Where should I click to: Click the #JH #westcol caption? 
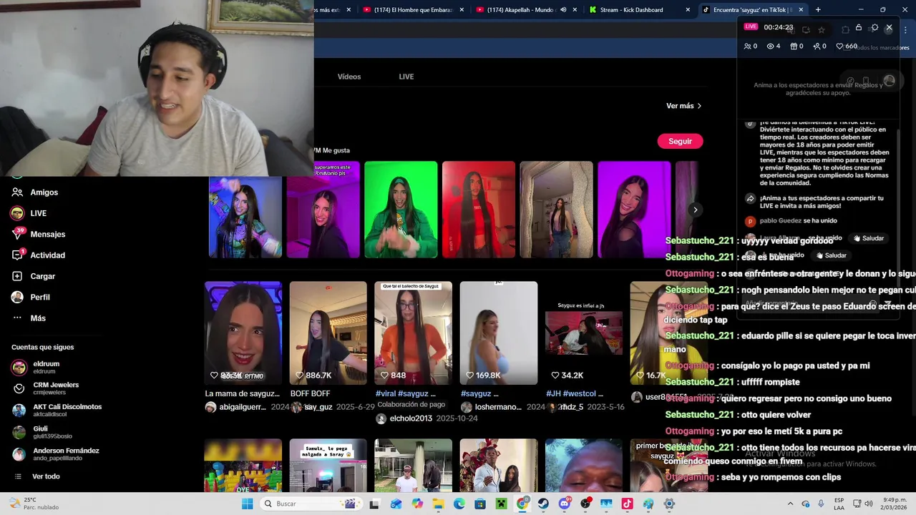575,393
